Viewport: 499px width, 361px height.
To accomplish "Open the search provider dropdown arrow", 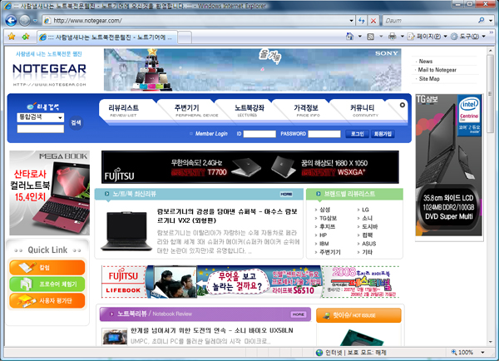I will coord(491,20).
